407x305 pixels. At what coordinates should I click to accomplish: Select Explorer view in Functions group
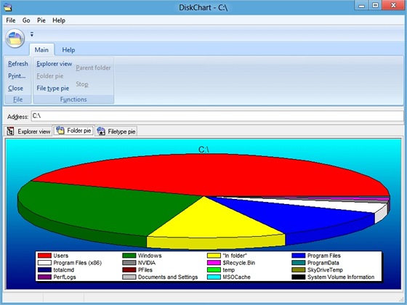tap(55, 64)
